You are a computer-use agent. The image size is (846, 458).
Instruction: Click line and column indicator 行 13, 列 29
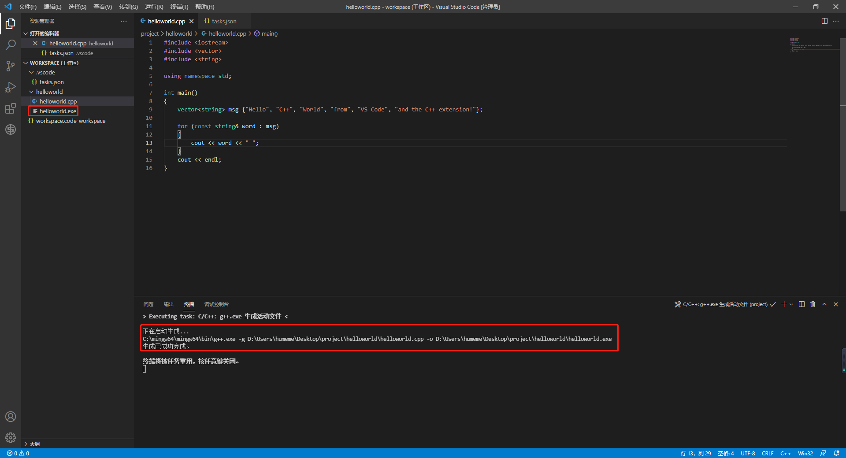pyautogui.click(x=696, y=453)
